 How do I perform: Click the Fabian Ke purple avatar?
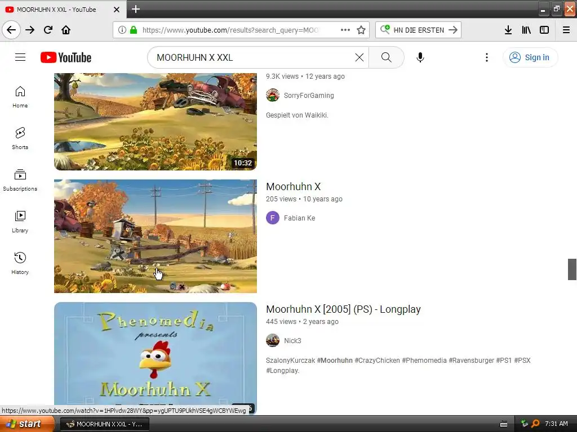pos(273,218)
